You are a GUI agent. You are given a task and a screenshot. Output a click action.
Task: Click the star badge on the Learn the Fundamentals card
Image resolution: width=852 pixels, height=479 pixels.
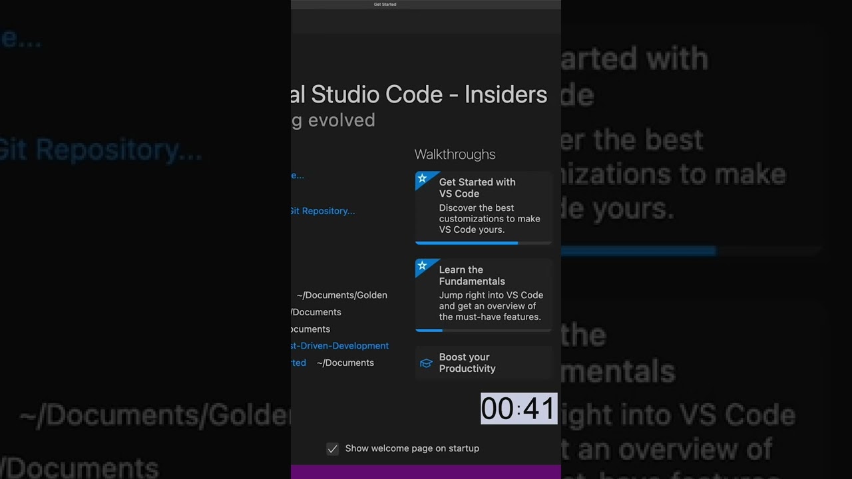422,266
